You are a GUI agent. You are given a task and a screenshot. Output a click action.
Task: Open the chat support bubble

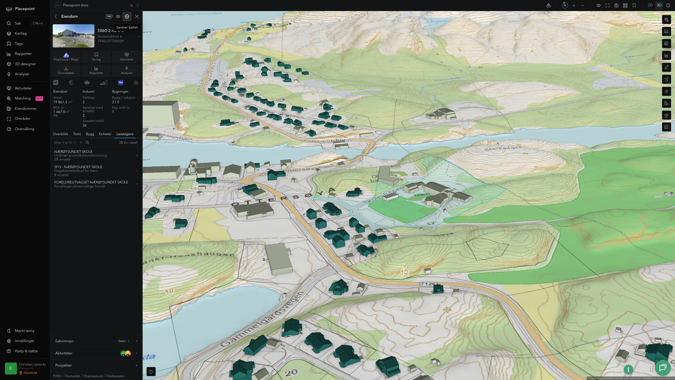[663, 367]
